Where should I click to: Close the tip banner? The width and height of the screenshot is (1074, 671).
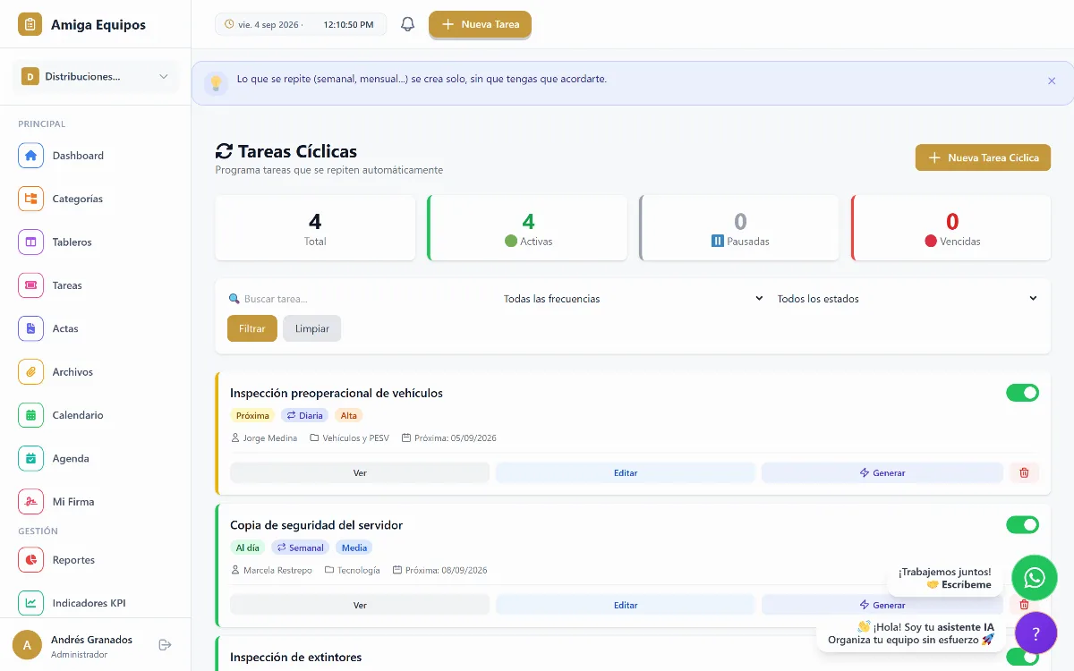(1052, 81)
